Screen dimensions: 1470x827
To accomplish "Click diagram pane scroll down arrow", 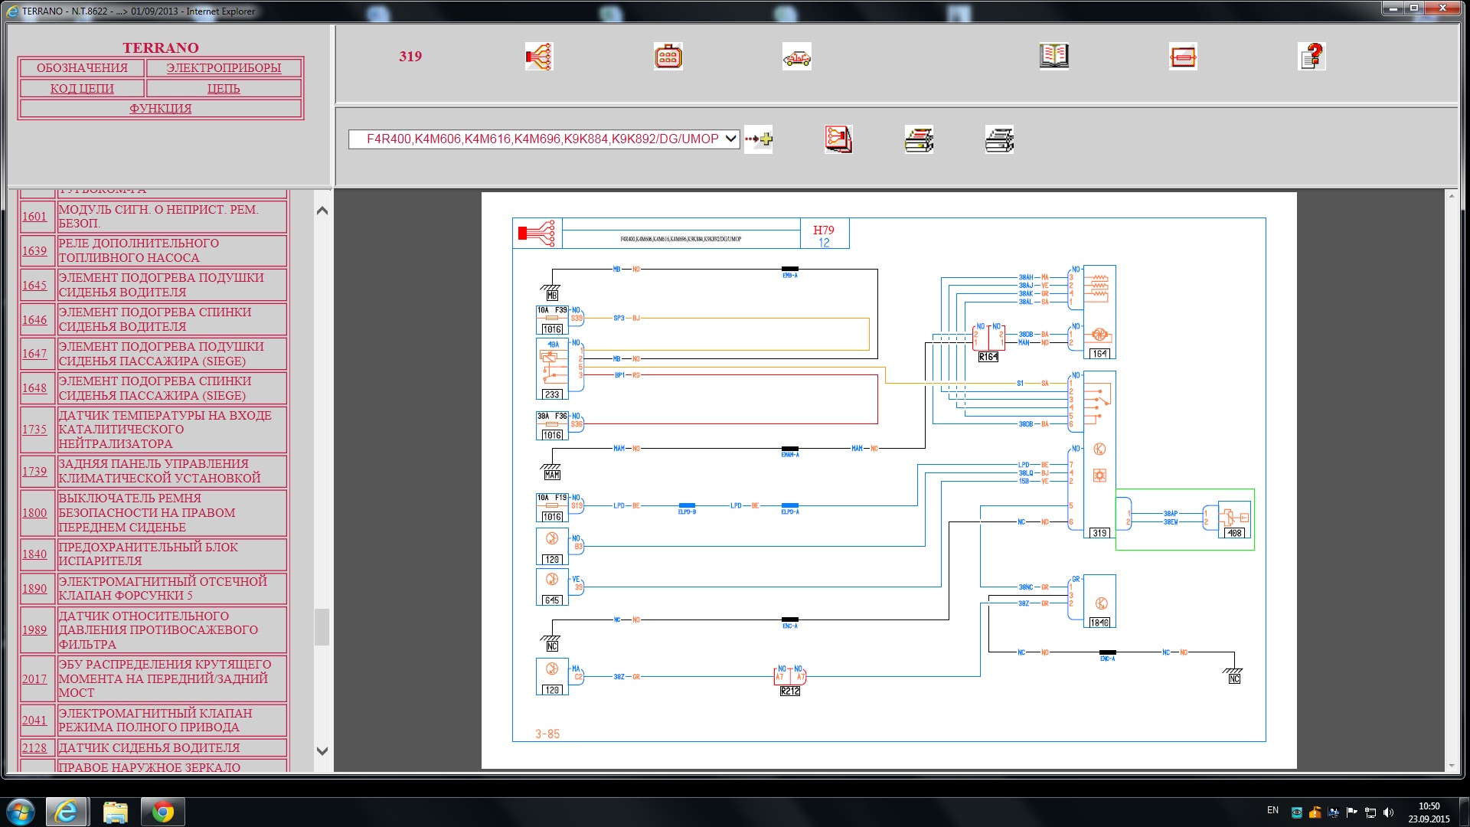I will point(1451,765).
